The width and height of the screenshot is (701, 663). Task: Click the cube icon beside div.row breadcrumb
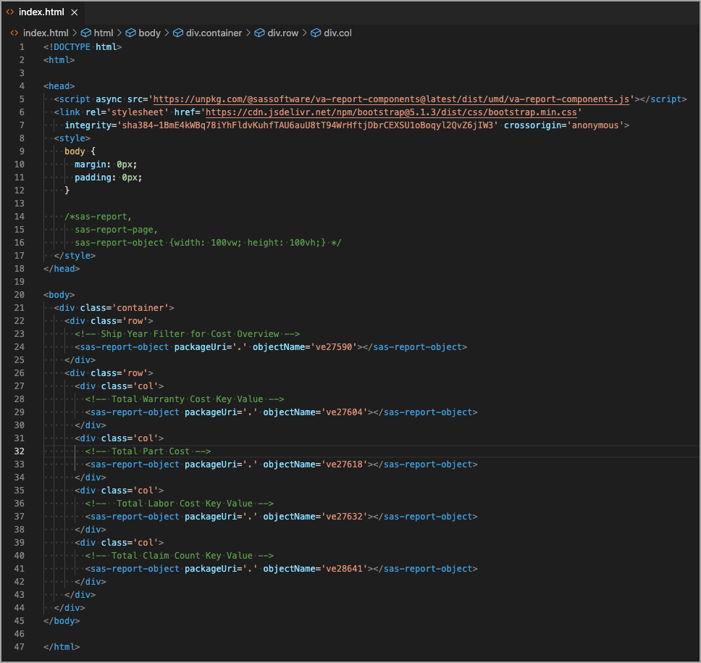pos(260,33)
